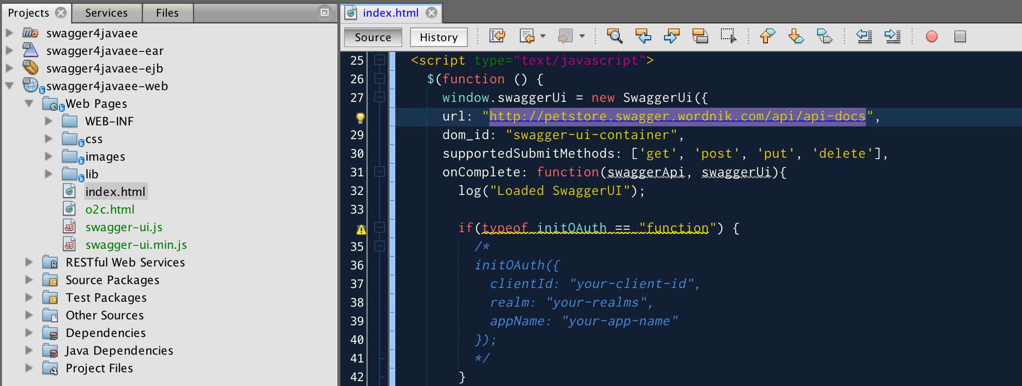Image resolution: width=1022 pixels, height=386 pixels.
Task: Click the 'swagger-ui-container' string in code
Action: [591, 135]
